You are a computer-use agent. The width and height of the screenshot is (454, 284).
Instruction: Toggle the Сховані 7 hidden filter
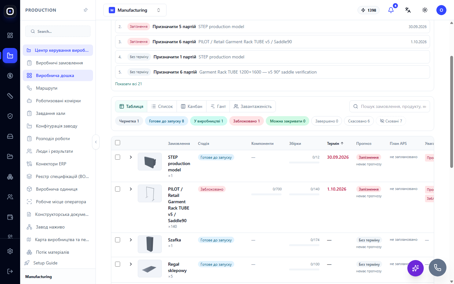(391, 121)
